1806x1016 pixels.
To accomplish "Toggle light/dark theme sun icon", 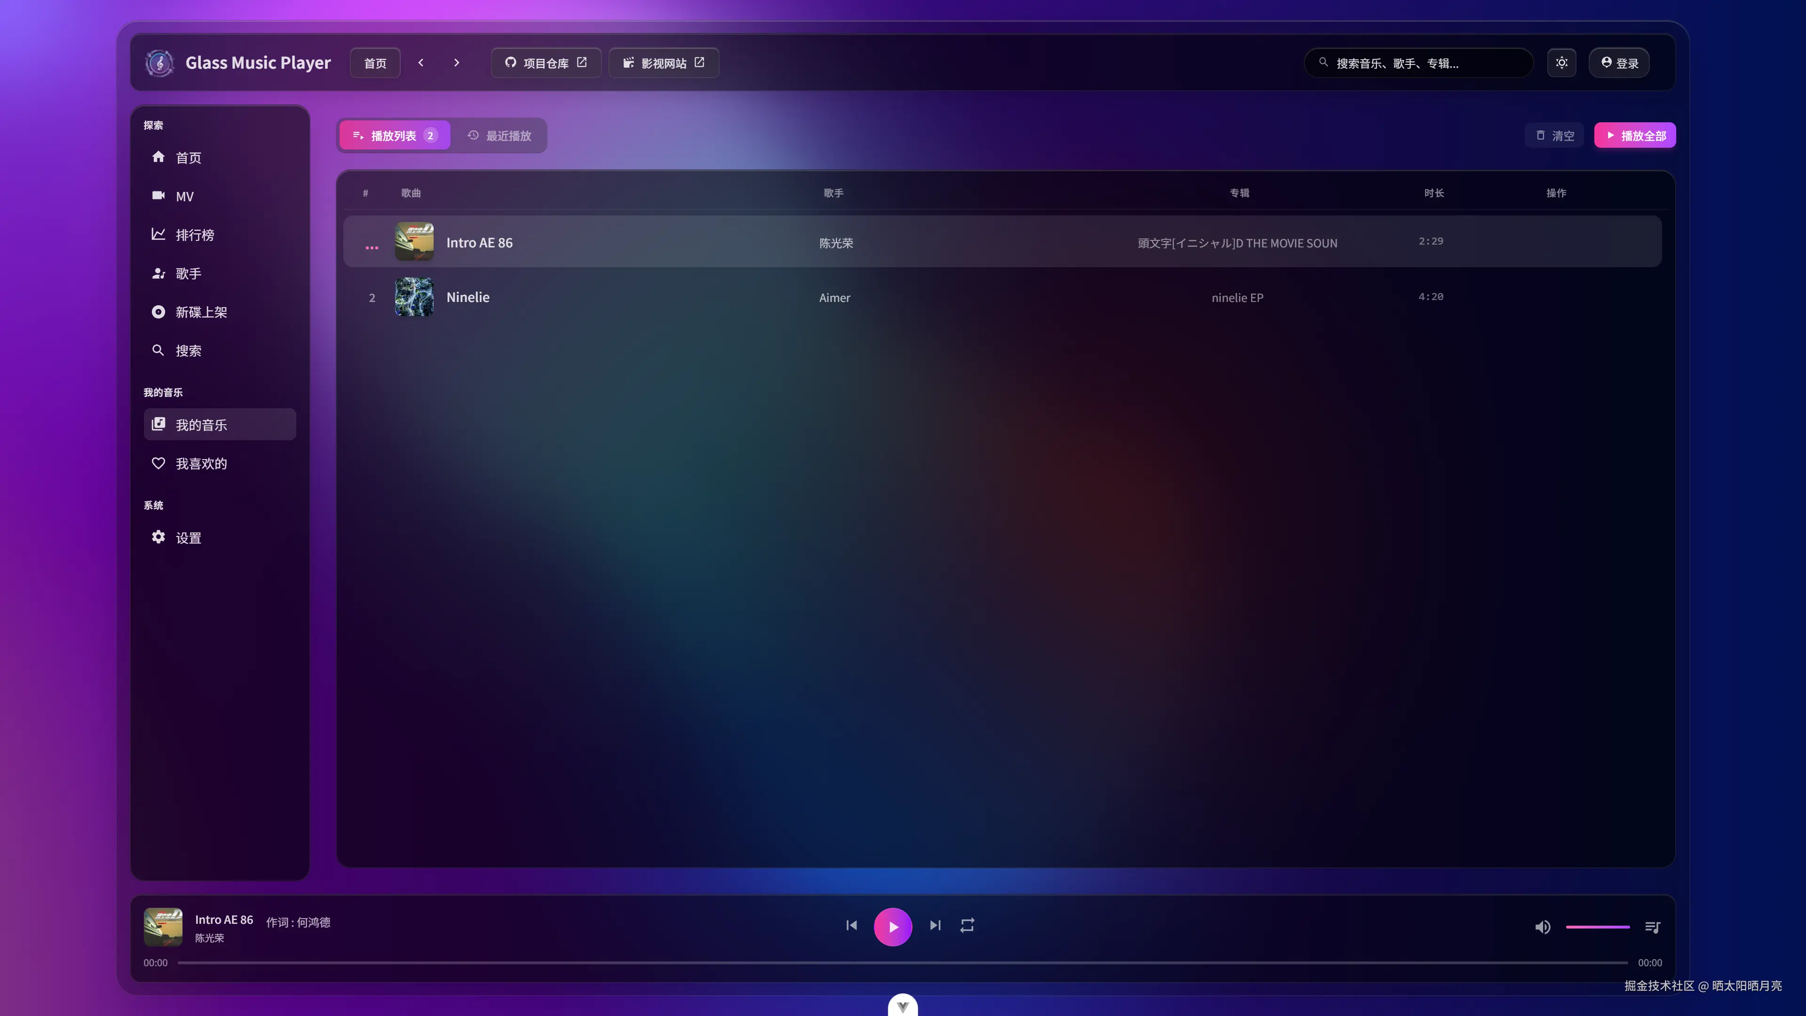I will 1561,63.
